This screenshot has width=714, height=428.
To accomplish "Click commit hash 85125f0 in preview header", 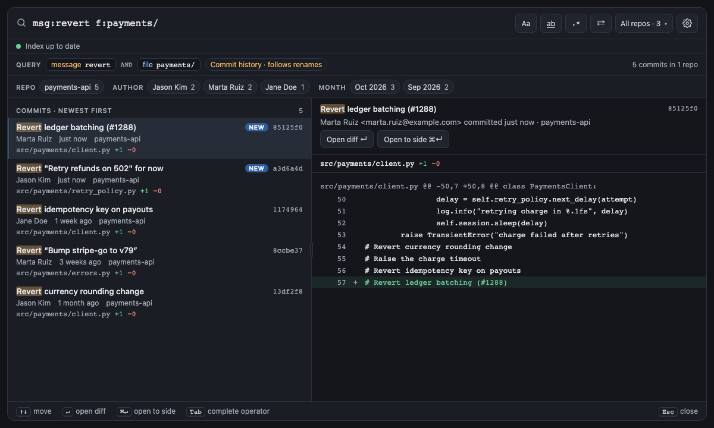I will (x=683, y=109).
